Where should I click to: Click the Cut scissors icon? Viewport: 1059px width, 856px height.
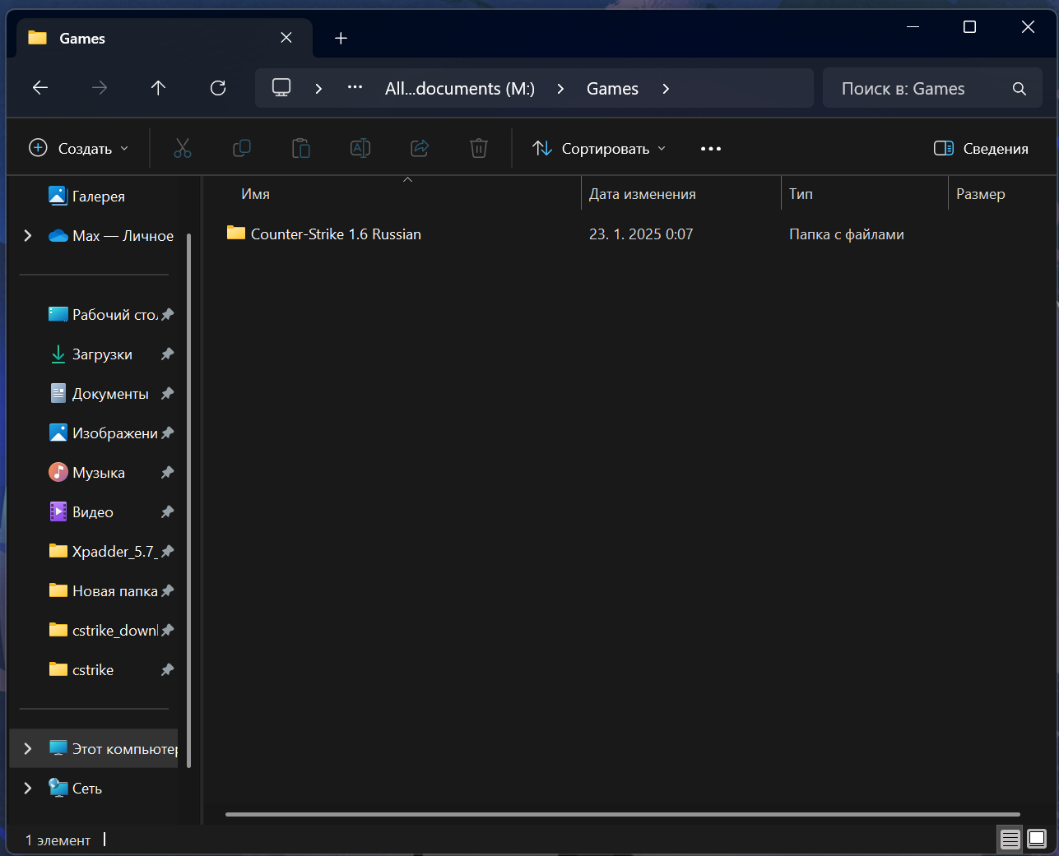pyautogui.click(x=183, y=149)
